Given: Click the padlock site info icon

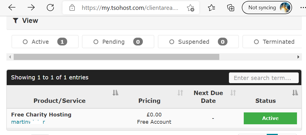Looking at the screenshot, I should pos(72,8).
